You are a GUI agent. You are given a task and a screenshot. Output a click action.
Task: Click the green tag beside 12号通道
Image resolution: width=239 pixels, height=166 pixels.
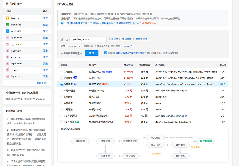(x=77, y=122)
